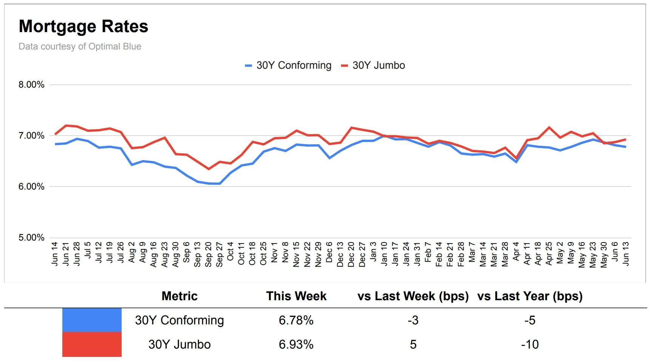Click the 30Y Jumbo row label in table
This screenshot has width=652, height=361.
179,344
